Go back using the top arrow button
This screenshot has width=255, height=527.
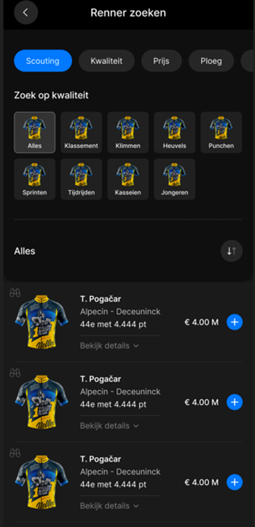[26, 12]
